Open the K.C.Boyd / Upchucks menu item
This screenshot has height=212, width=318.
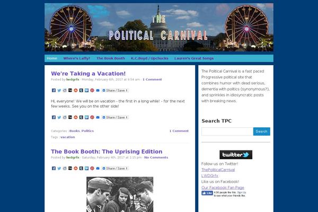tap(149, 58)
